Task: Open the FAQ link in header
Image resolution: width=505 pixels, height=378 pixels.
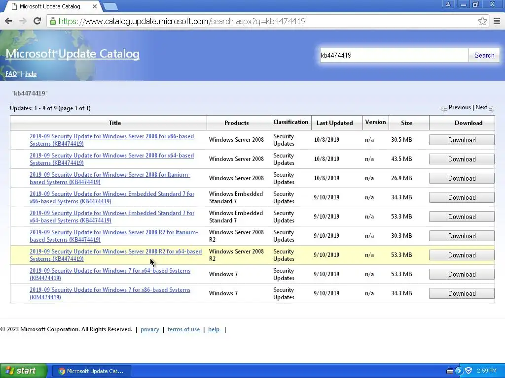Action: [x=11, y=74]
